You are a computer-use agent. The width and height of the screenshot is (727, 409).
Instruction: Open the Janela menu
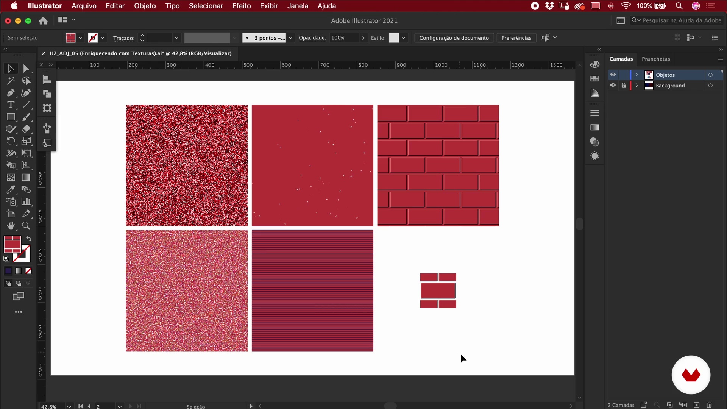pos(298,6)
